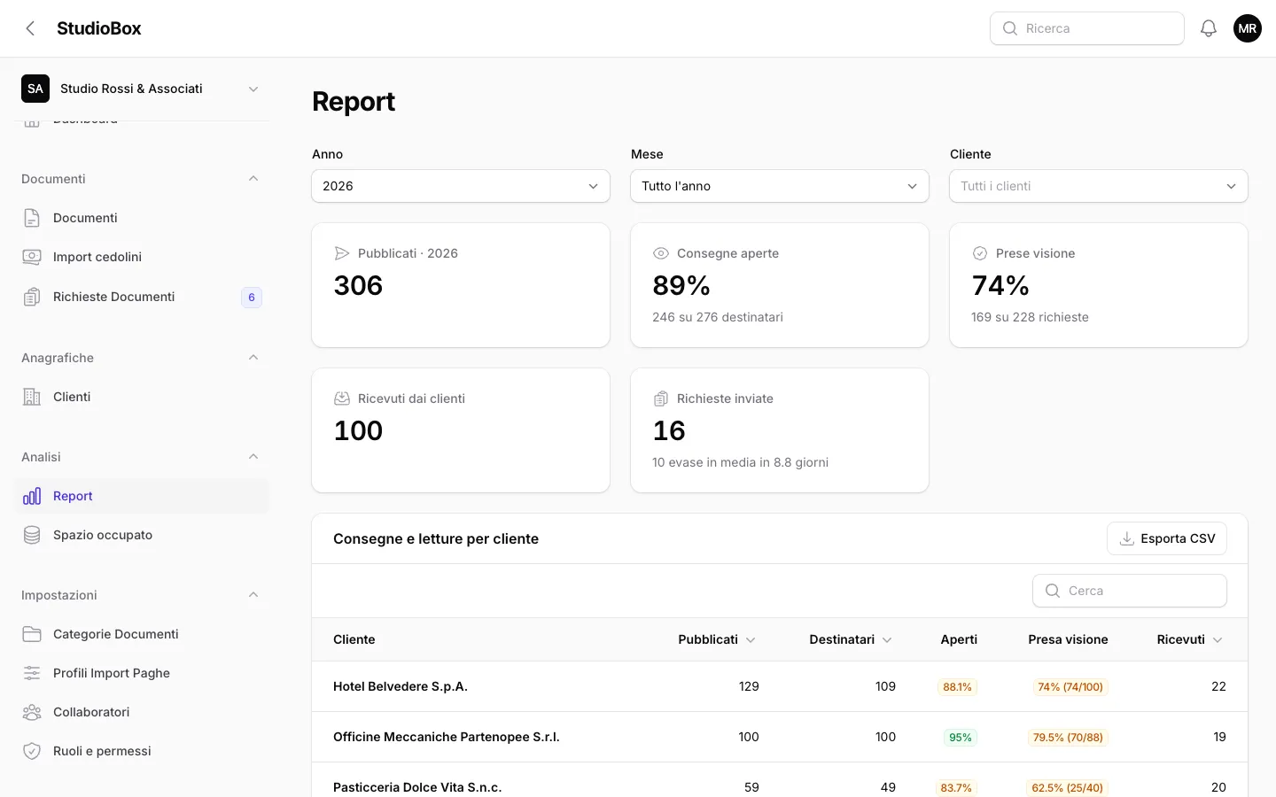Screen dimensions: 1276x797
Task: Click the Profili Import Paghe sliders icon
Action: pyautogui.click(x=32, y=673)
